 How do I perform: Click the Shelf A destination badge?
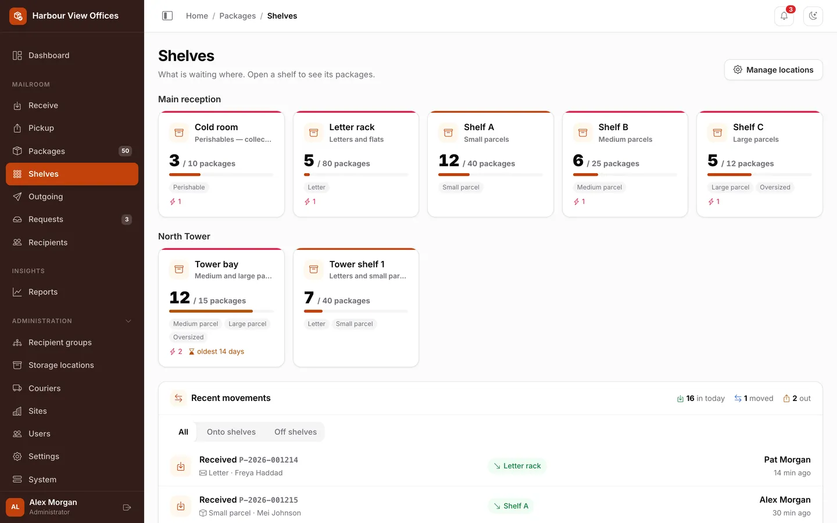511,506
